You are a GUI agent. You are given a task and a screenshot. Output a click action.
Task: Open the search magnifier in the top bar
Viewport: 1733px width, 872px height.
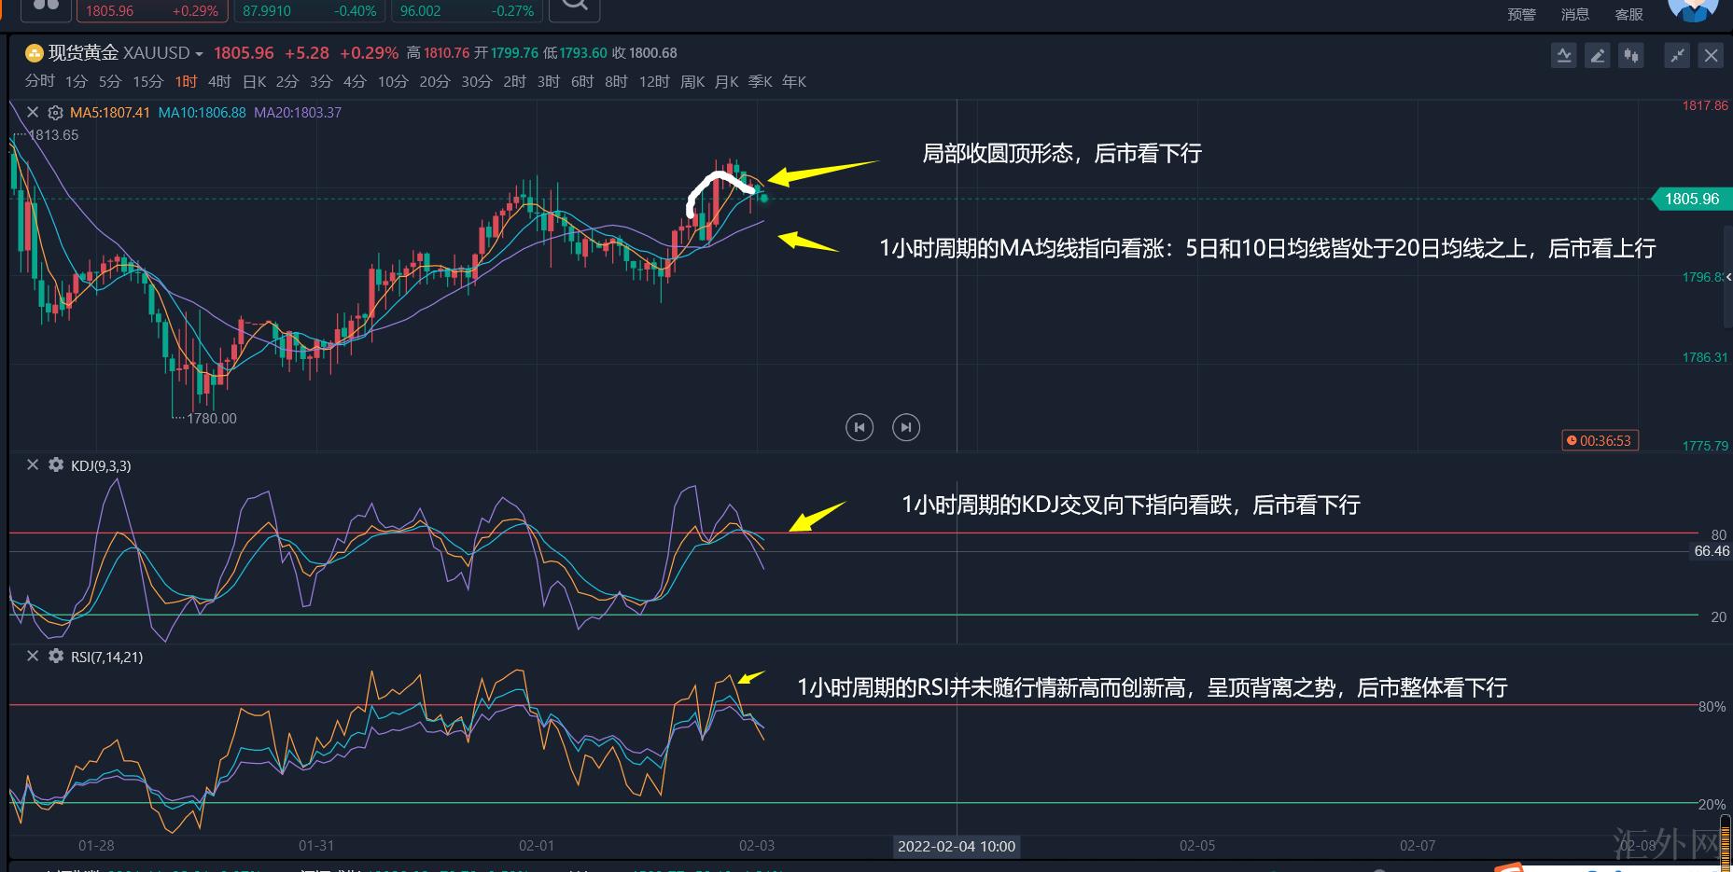tap(575, 7)
